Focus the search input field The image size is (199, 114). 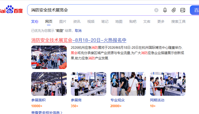coord(91,10)
